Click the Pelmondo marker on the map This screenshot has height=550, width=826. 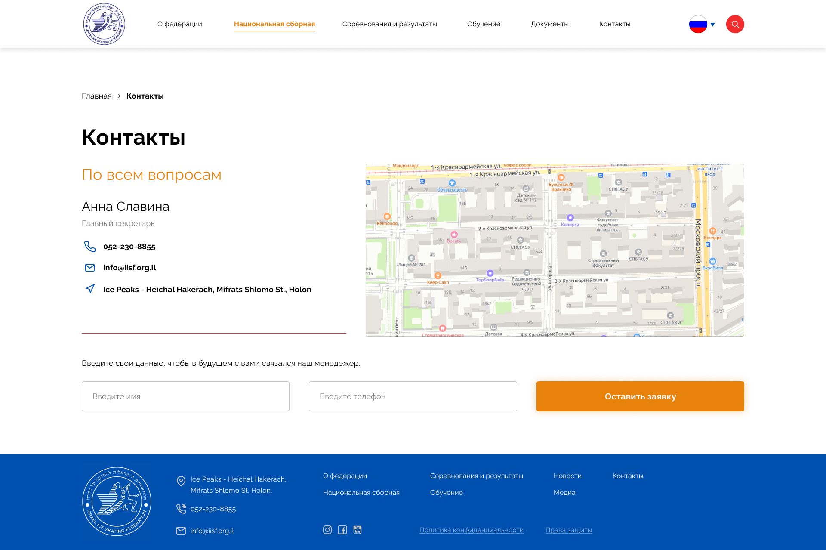tap(387, 217)
